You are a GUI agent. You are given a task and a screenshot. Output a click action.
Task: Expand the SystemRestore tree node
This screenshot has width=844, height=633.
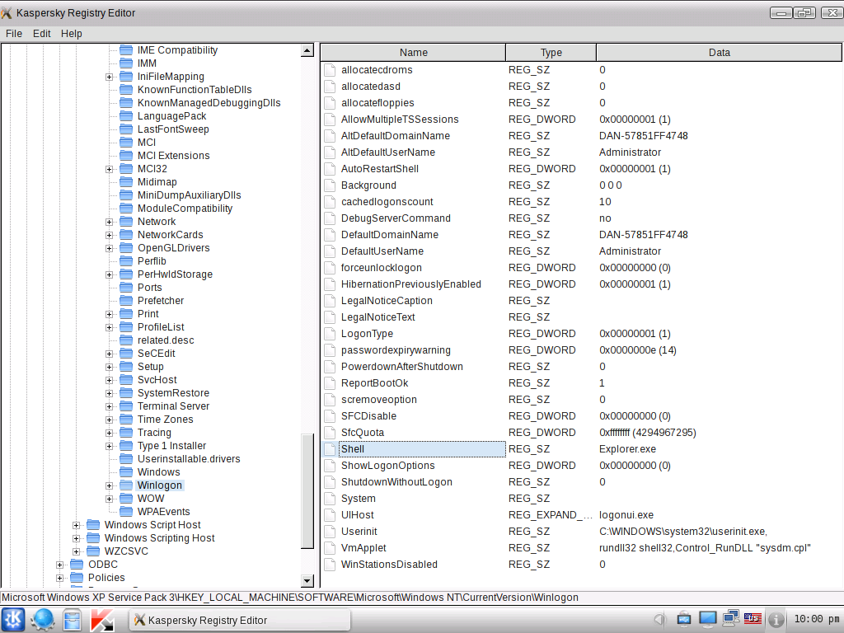110,393
